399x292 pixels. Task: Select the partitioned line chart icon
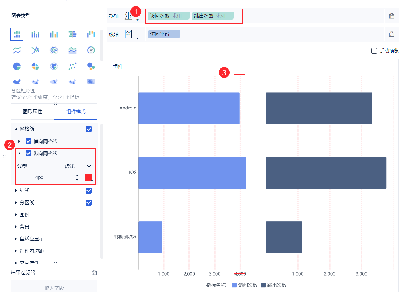(x=17, y=50)
